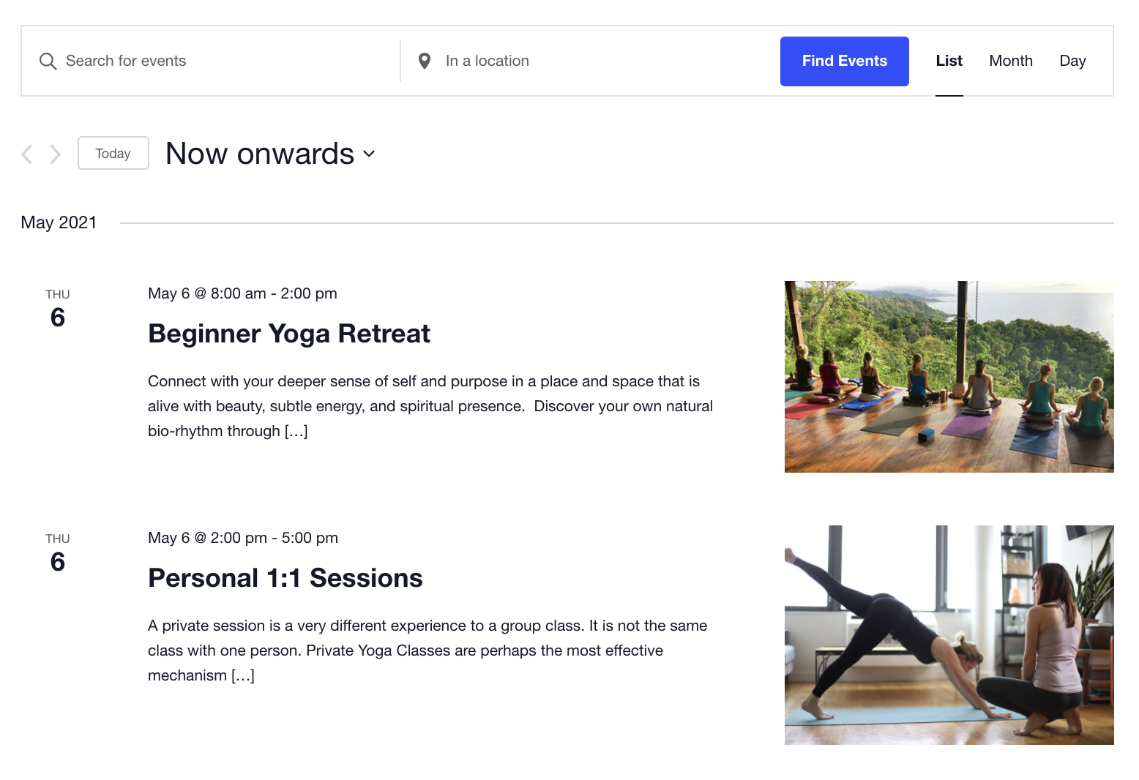The width and height of the screenshot is (1139, 780).
Task: Open the Now onwards date picker
Action: (259, 154)
